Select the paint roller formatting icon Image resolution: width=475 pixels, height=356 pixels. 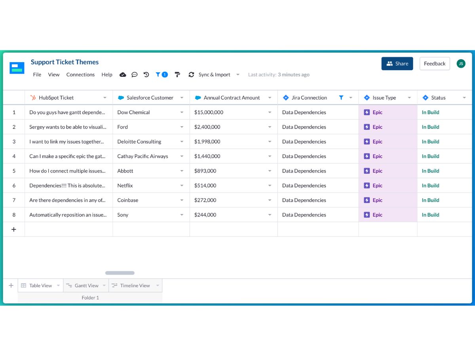177,75
